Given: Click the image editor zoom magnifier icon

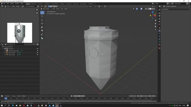Looking at the screenshot, I should (x=37, y=10).
